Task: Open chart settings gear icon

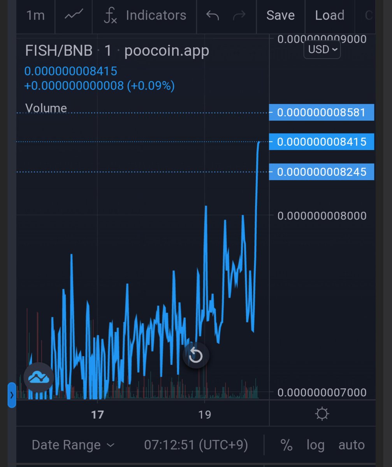Action: tap(322, 413)
